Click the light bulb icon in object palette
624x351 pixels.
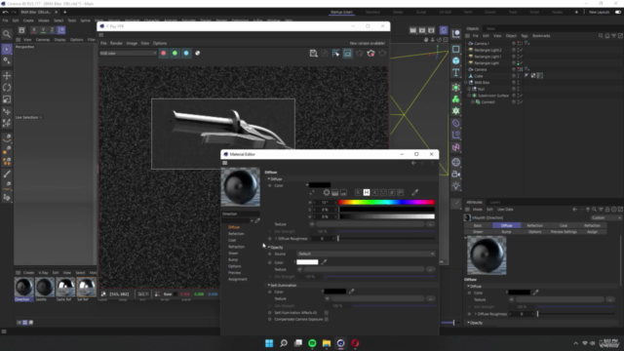coord(456,186)
